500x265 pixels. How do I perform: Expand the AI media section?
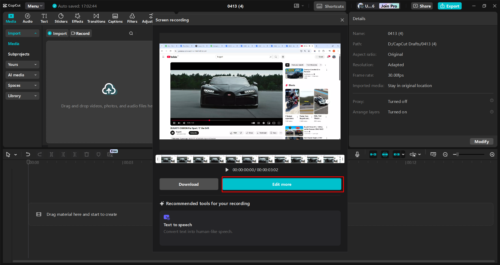point(22,75)
